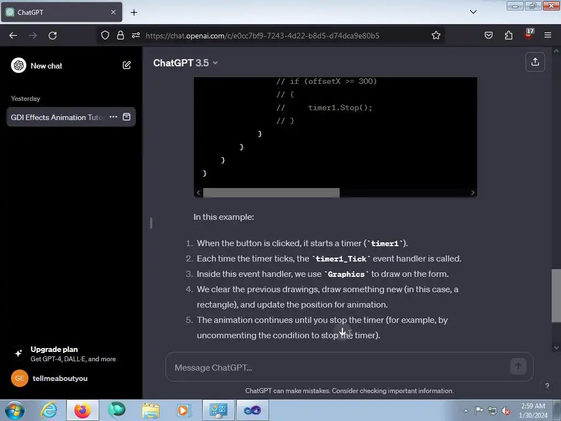Click the new chat compose icon
This screenshot has width=561, height=421.
(x=127, y=65)
